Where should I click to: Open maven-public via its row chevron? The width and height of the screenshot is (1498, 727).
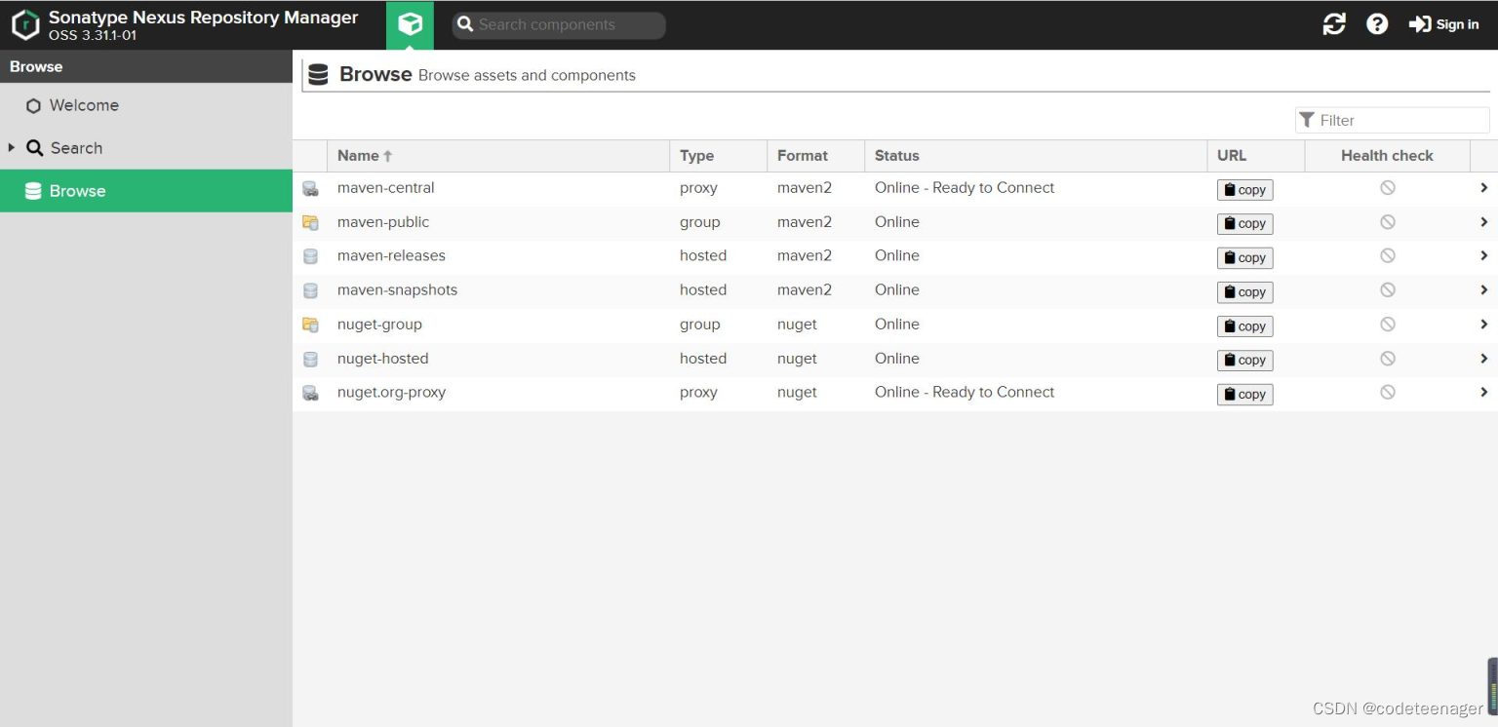(1483, 222)
